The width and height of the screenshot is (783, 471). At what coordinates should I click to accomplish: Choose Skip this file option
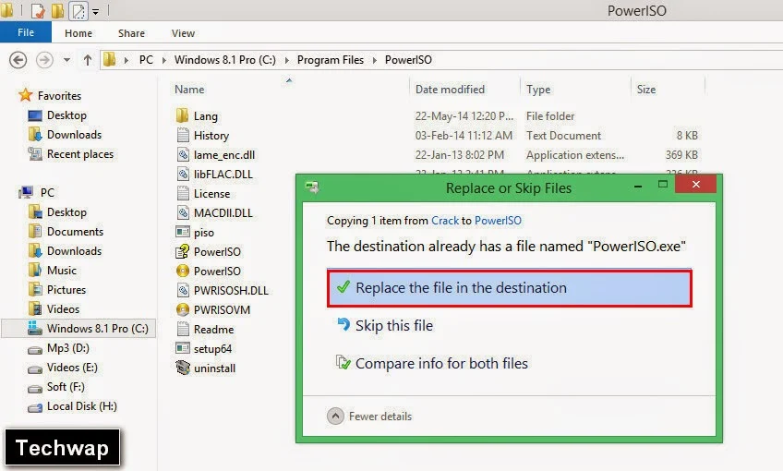(394, 326)
